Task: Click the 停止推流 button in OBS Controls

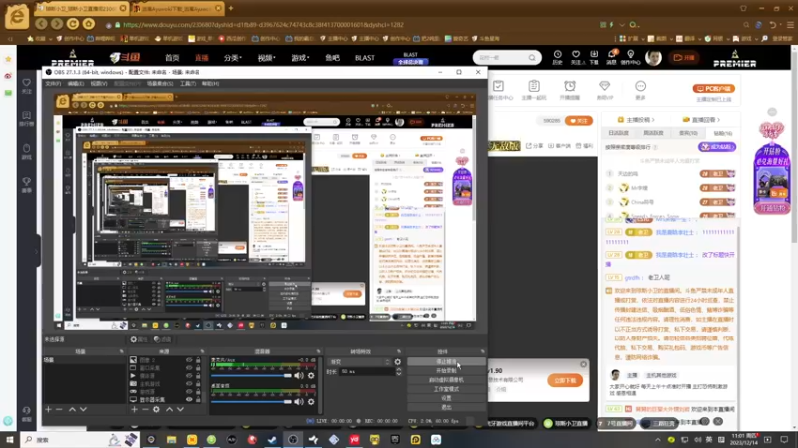Action: click(x=446, y=362)
